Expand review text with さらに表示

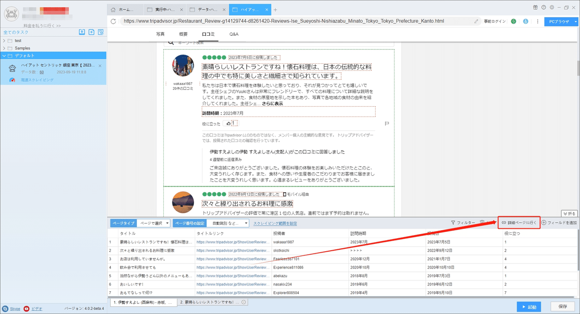(x=273, y=103)
